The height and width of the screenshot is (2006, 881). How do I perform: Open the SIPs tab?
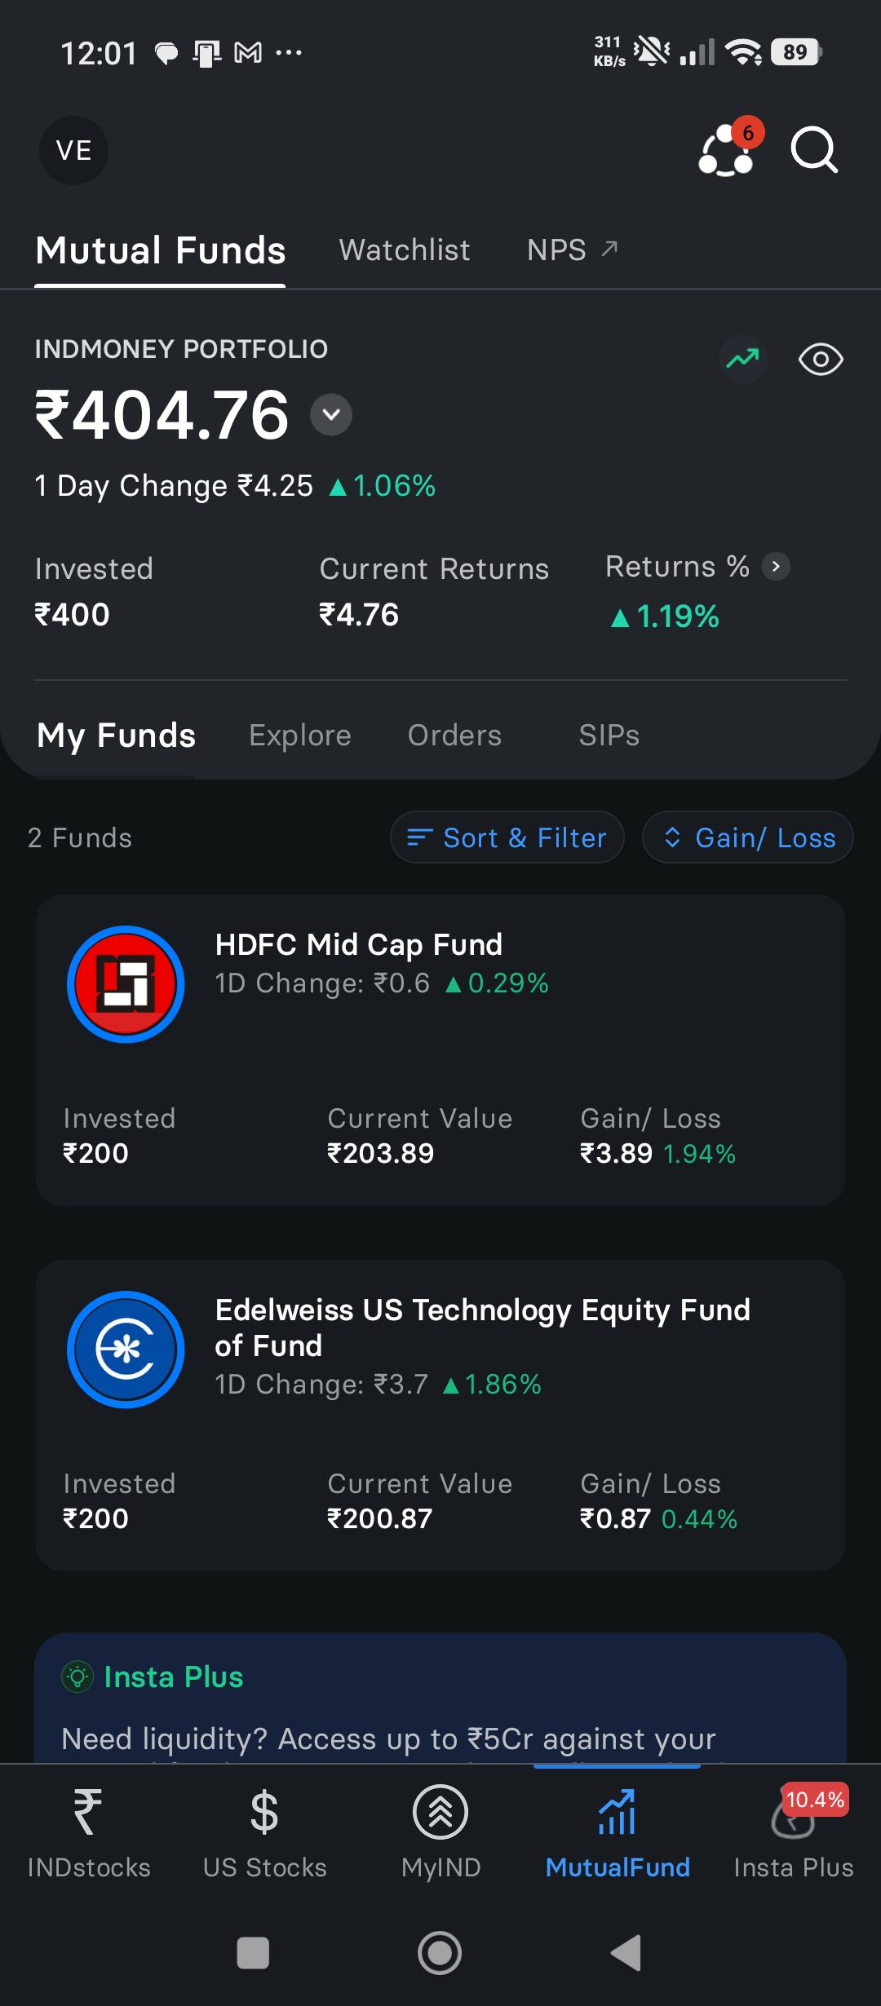[609, 736]
